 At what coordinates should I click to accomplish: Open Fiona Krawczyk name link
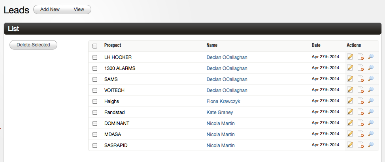point(223,101)
